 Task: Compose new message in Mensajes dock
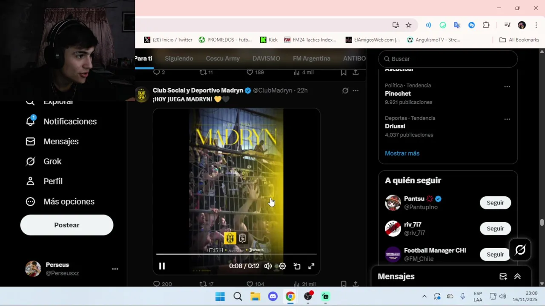(x=503, y=277)
